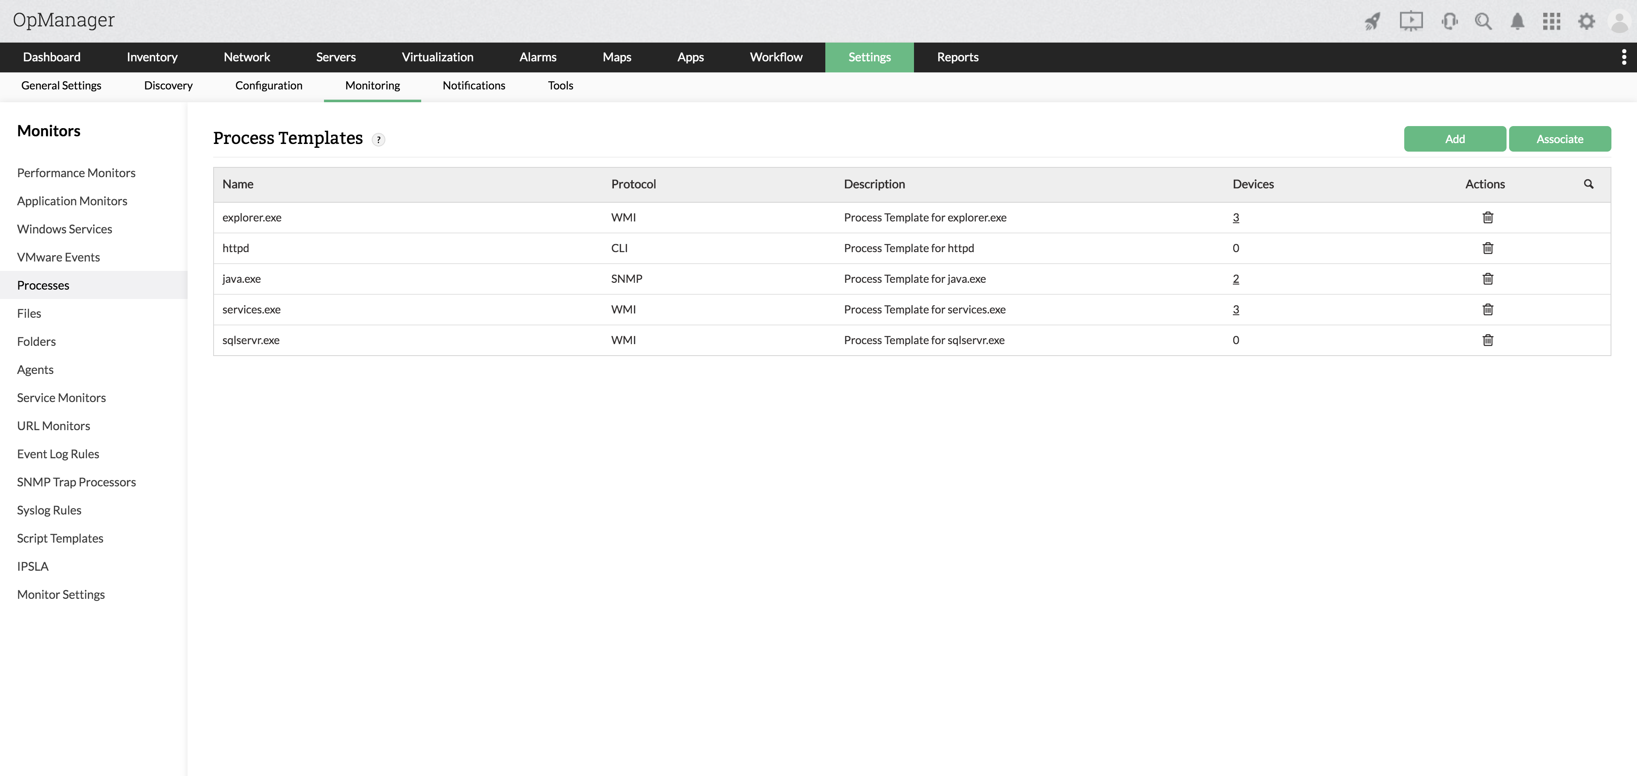
Task: Click the search magnifier in top navigation bar
Action: coord(1484,20)
